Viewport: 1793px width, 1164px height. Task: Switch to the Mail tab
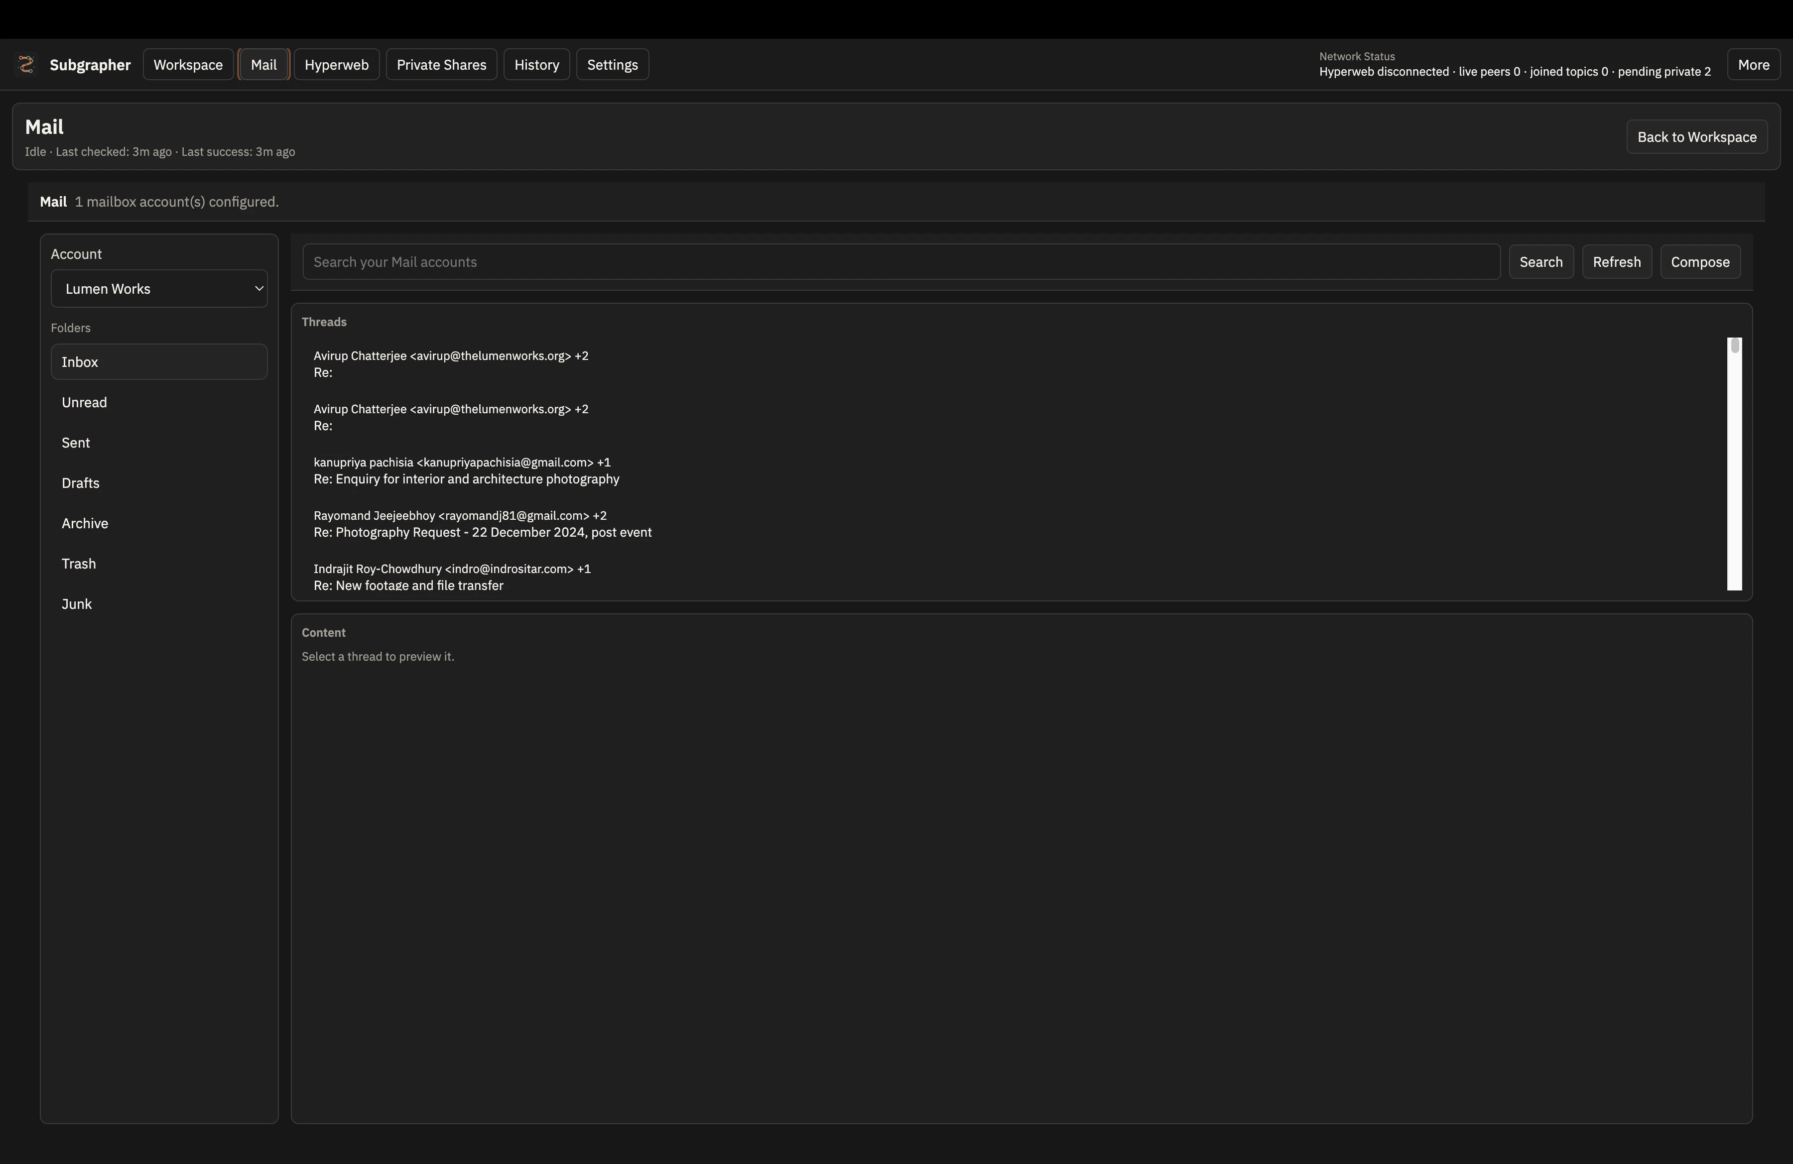coord(263,64)
